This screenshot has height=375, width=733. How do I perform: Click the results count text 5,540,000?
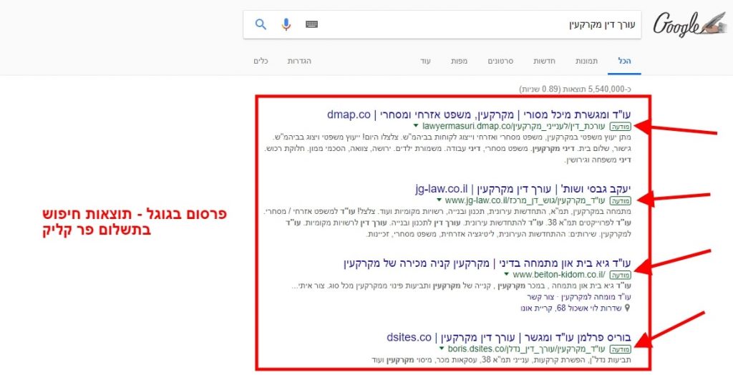[575, 89]
